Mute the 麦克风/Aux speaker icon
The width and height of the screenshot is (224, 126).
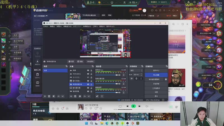pyautogui.click(x=120, y=75)
